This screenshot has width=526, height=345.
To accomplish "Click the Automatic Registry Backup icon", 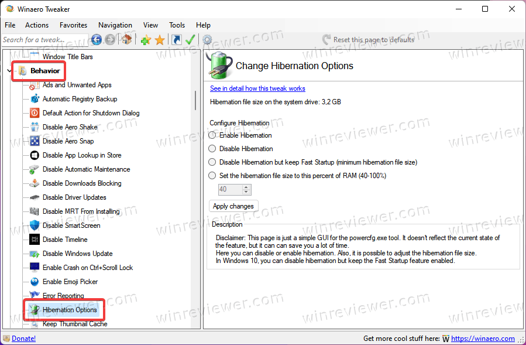I will click(35, 99).
